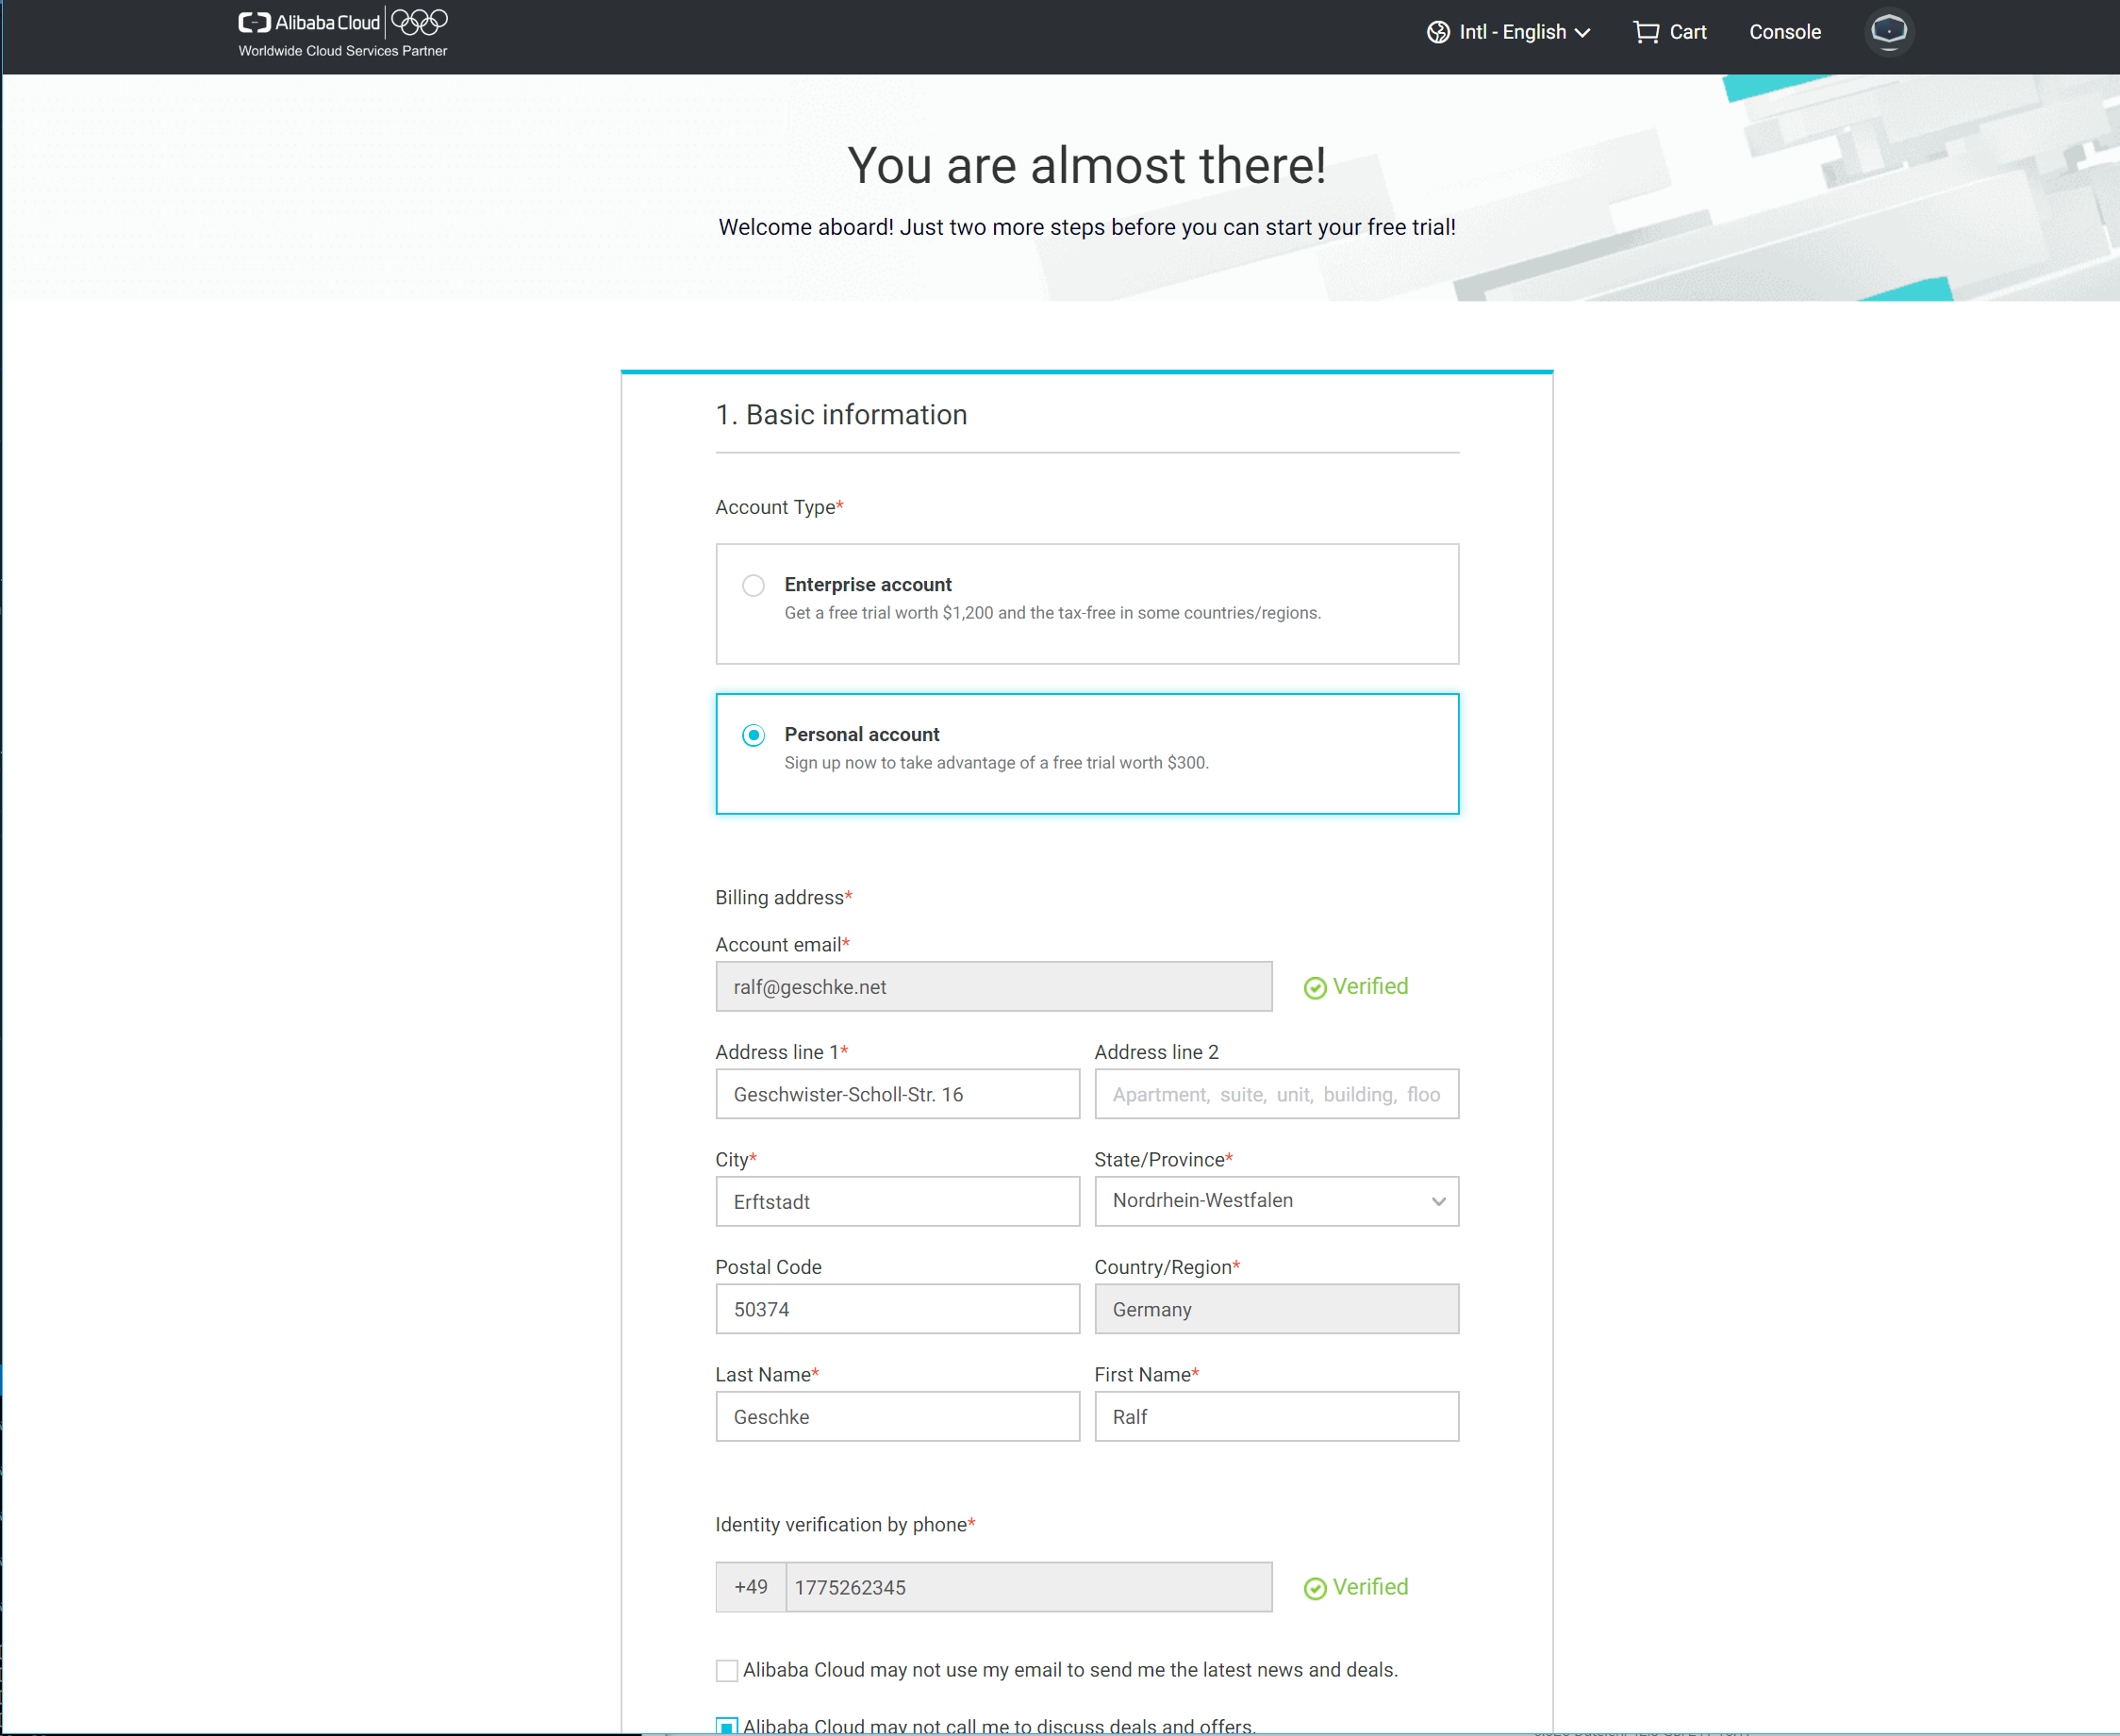2120x1736 pixels.
Task: Click the globe language icon
Action: (1438, 32)
